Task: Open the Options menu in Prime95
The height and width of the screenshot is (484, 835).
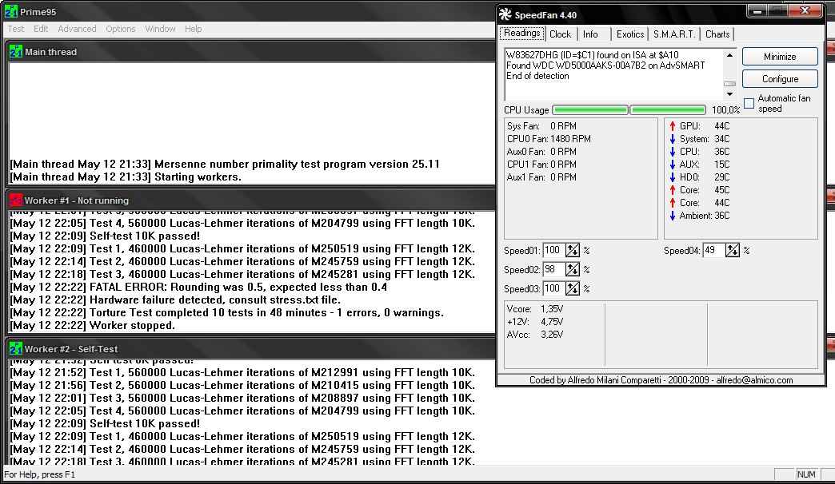Action: 120,29
